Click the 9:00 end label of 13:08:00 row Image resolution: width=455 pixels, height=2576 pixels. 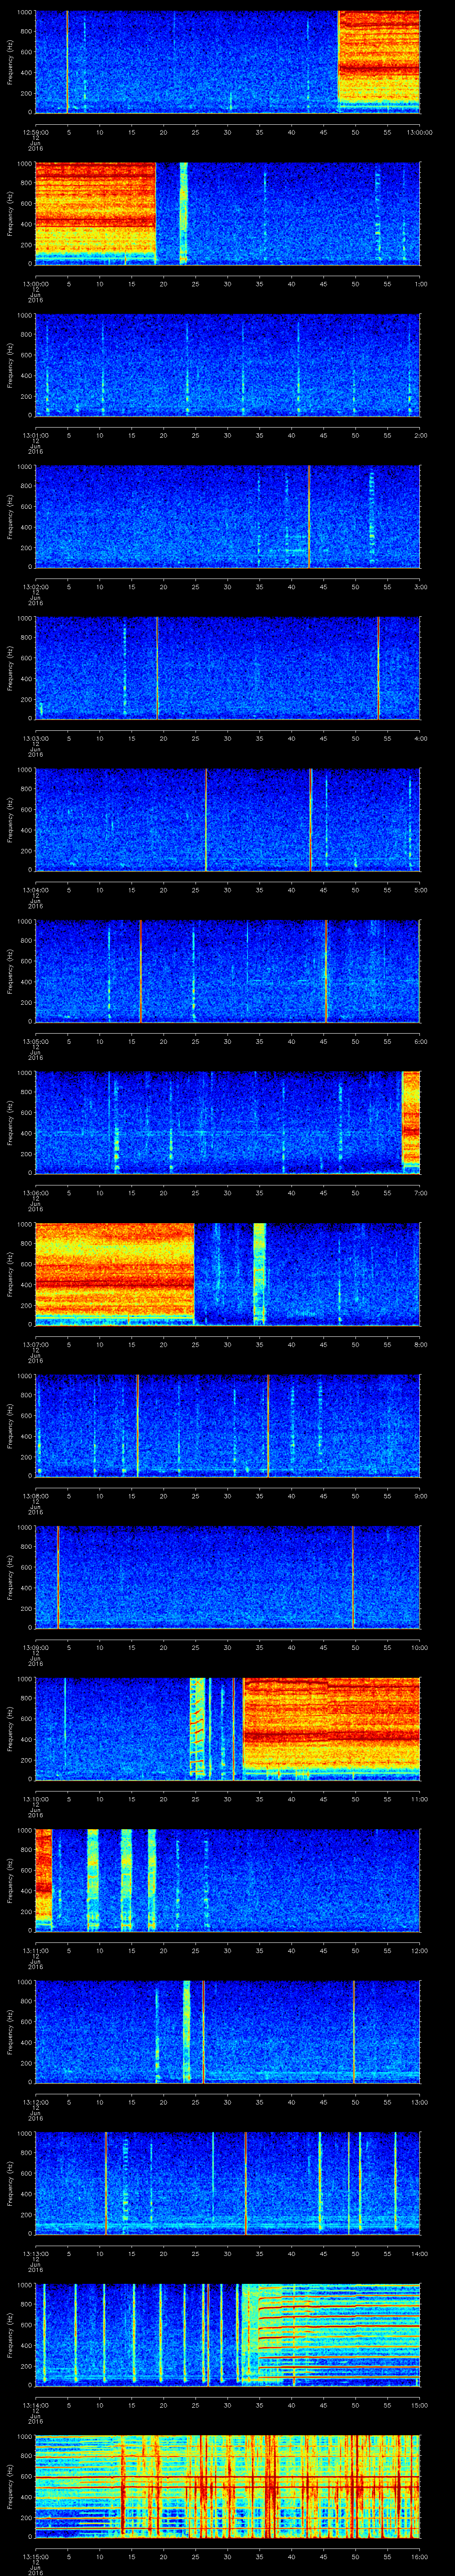(x=420, y=1496)
